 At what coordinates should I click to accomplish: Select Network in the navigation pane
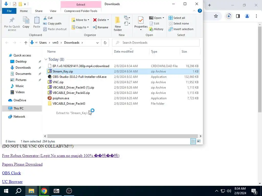click(19, 116)
